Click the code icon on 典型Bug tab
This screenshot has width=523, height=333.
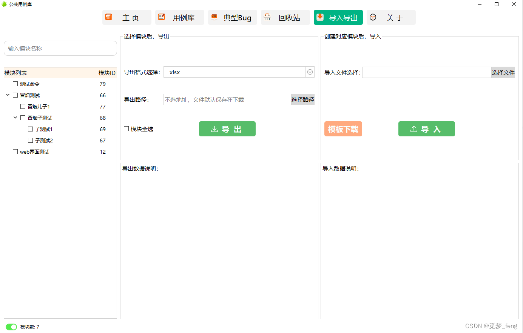coord(214,17)
